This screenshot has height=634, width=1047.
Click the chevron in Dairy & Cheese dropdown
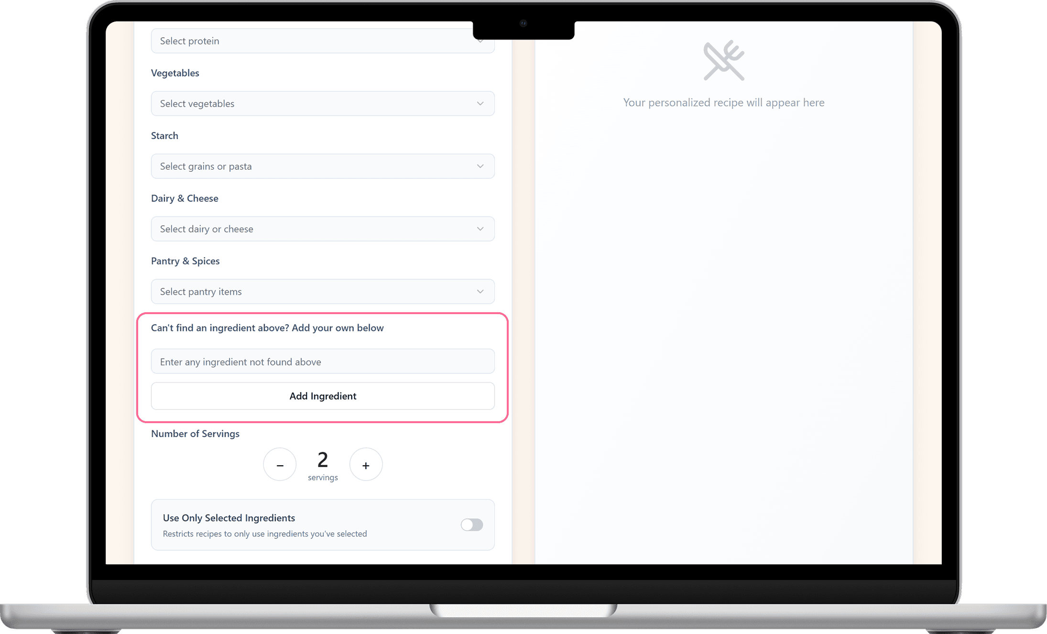pos(480,229)
